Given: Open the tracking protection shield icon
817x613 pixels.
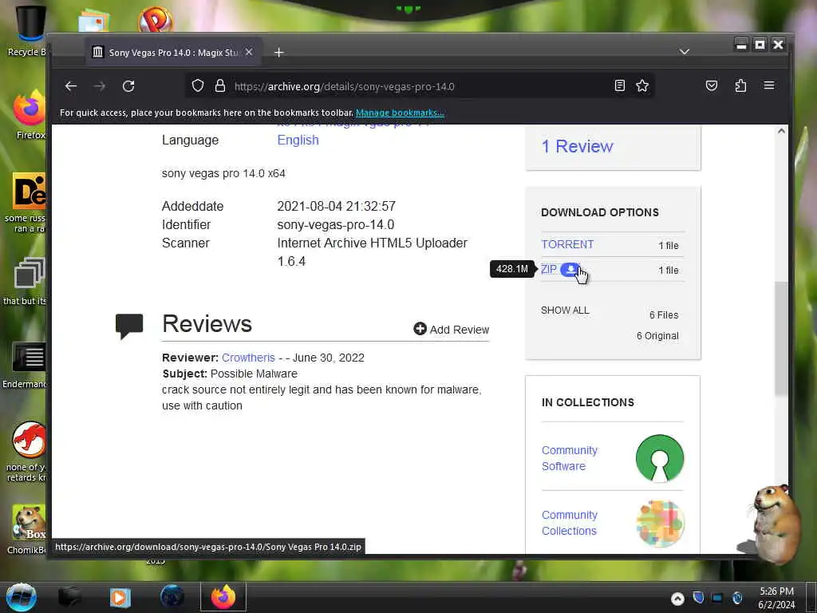Looking at the screenshot, I should (198, 86).
